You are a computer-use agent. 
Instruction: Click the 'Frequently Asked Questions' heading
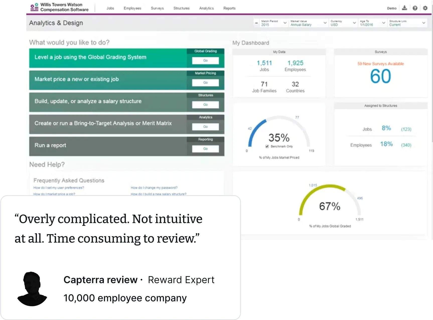(69, 181)
